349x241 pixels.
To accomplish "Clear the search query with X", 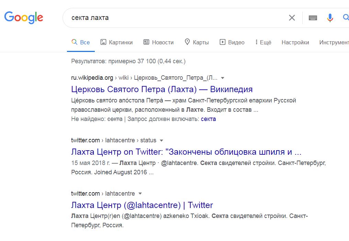I will [292, 18].
